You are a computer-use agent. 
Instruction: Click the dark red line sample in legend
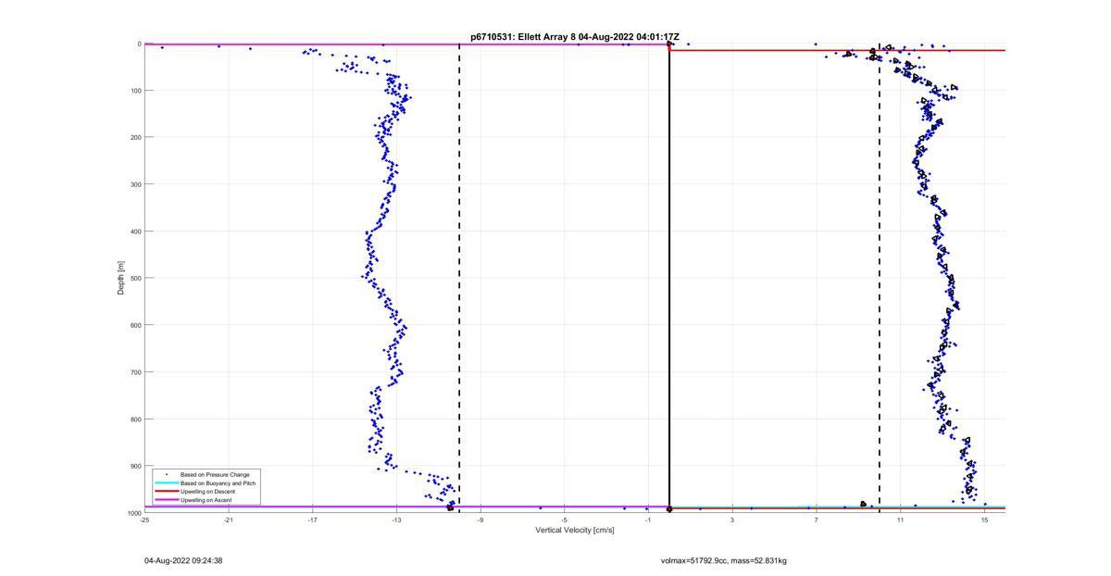[167, 492]
